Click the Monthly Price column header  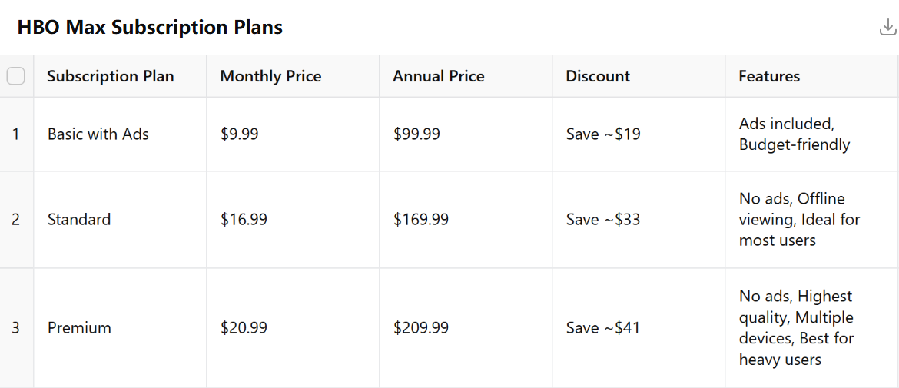tap(270, 76)
